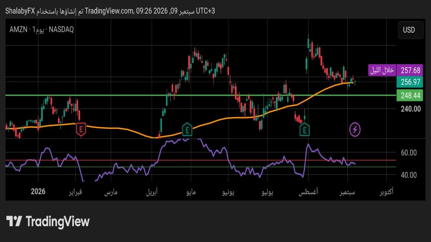Click the 240.00 price axis value
Image resolution: width=431 pixels, height=242 pixels.
pos(411,109)
